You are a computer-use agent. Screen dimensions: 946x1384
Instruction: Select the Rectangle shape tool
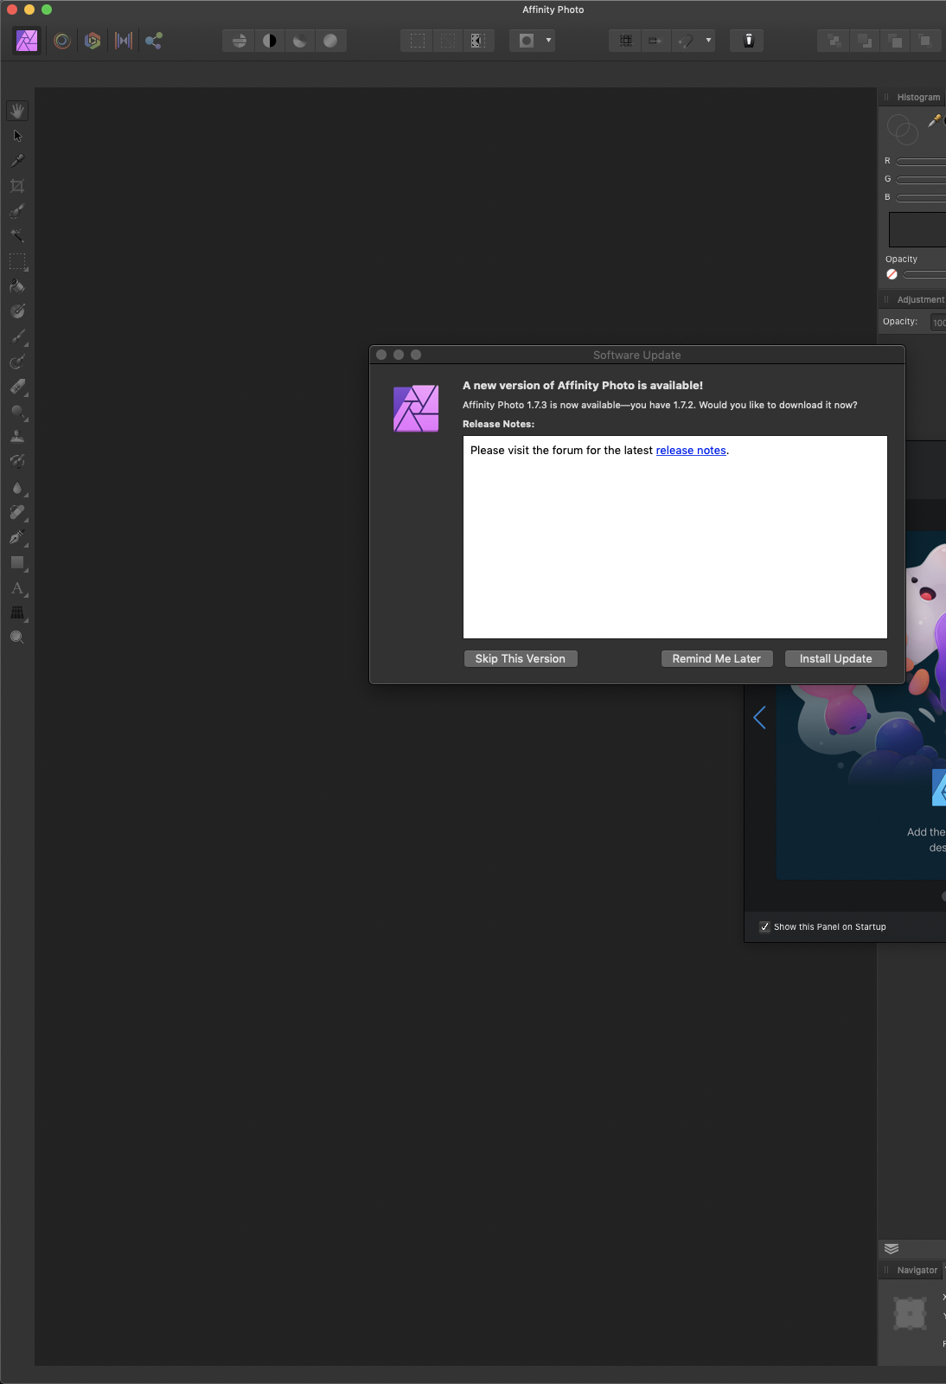17,563
